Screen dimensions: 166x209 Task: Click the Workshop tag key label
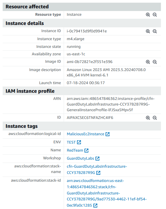pos(52,158)
